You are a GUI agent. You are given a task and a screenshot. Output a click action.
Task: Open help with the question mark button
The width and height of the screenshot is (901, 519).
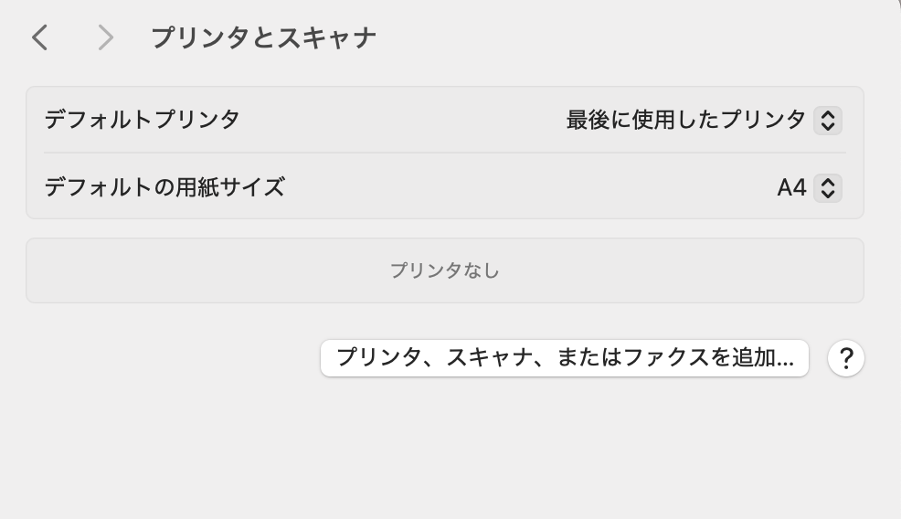tap(846, 358)
